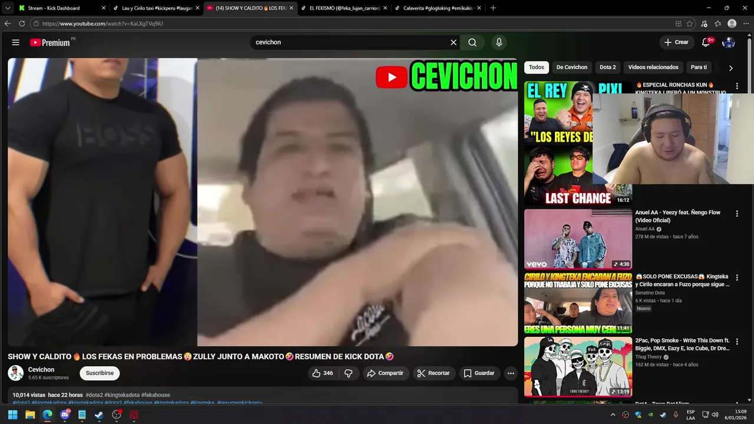The image size is (754, 424).
Task: Expand the tab actions menu chevron
Action: coord(7,8)
